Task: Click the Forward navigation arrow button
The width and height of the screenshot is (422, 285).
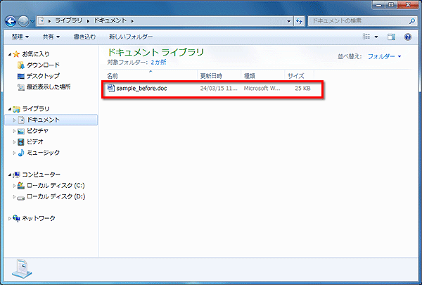Action: click(23, 21)
